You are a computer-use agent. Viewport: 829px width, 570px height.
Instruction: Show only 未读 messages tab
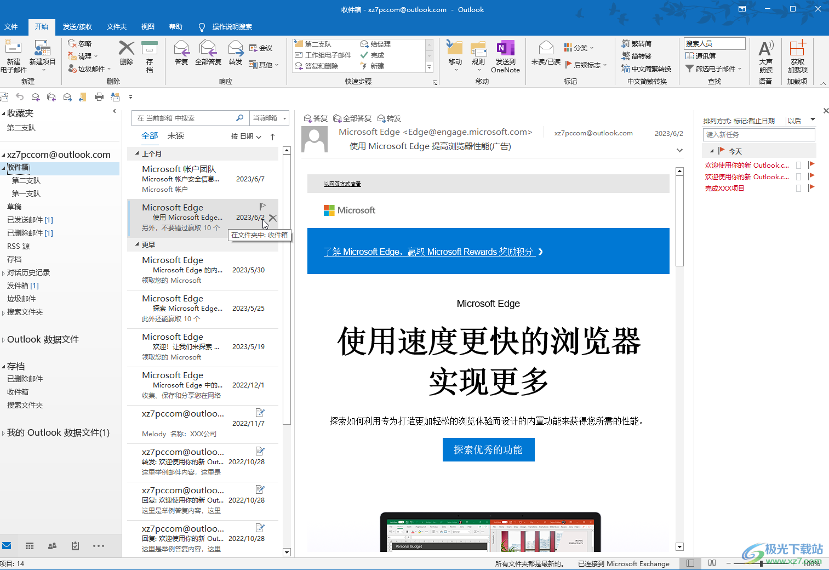pos(176,136)
